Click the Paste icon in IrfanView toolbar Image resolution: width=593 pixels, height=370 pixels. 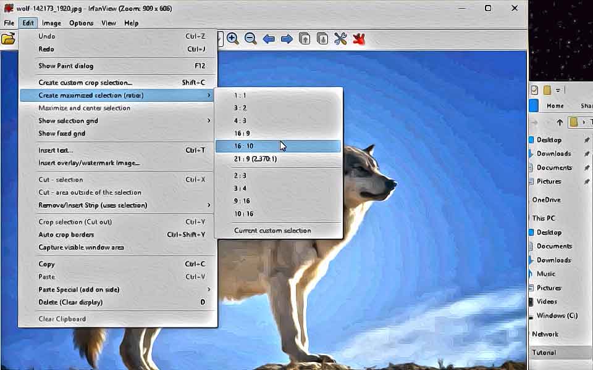[x=322, y=38]
